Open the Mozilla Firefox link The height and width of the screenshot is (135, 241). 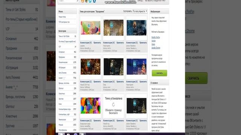point(156,37)
